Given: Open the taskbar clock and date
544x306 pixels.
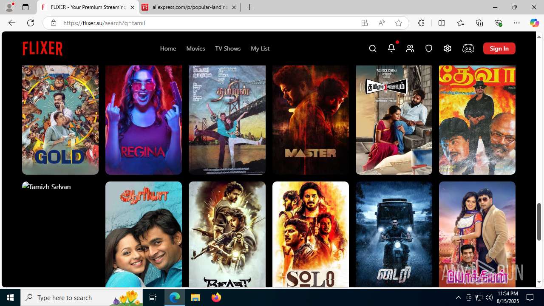Looking at the screenshot, I should tap(507, 297).
